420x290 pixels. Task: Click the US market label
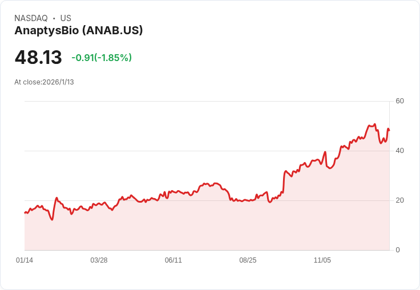[66, 18]
